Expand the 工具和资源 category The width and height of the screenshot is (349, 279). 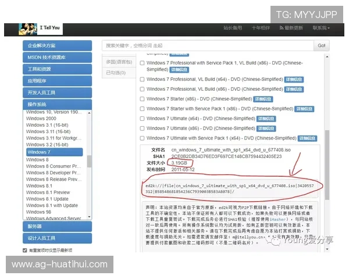click(57, 69)
